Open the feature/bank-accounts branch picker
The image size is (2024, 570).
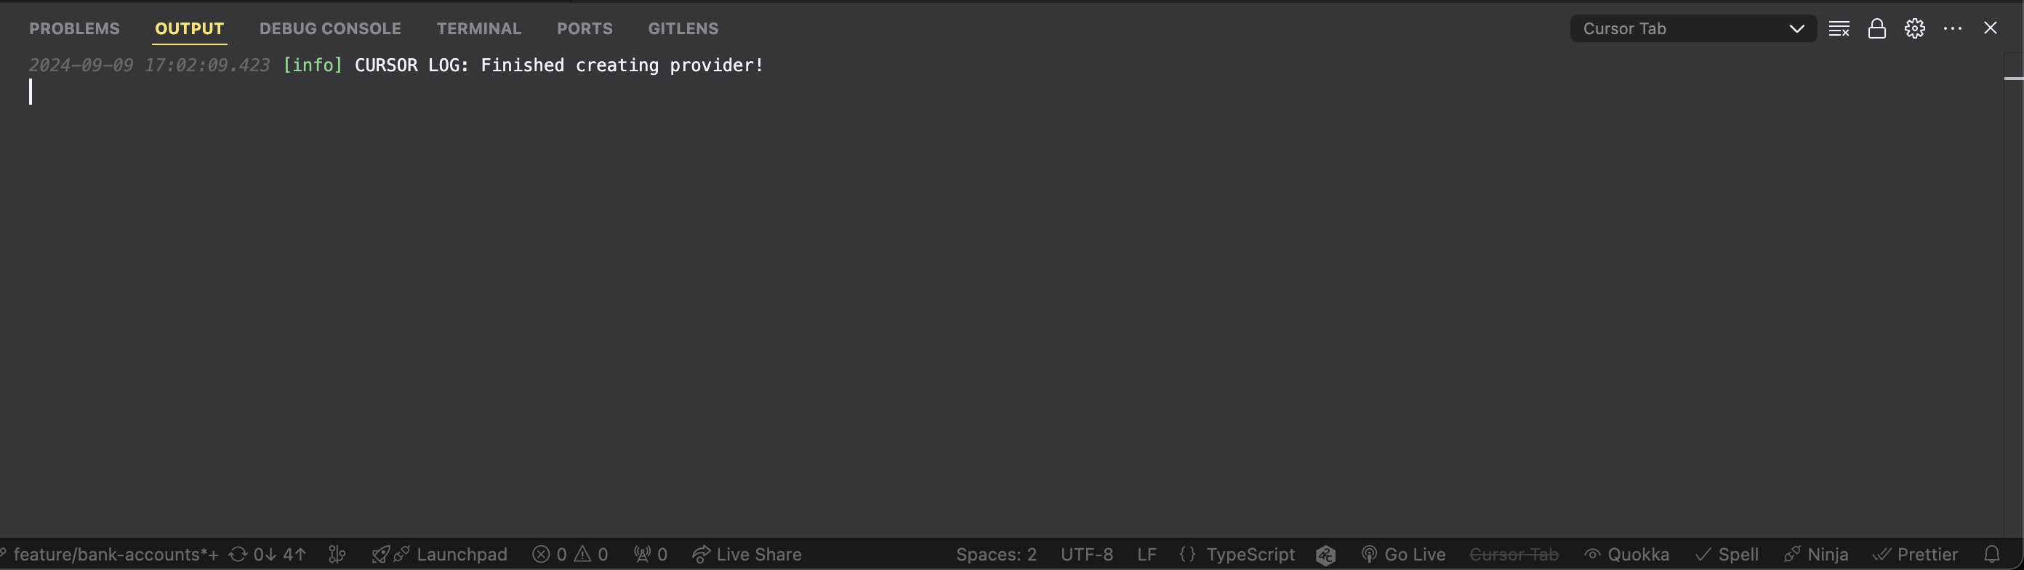[x=110, y=554]
